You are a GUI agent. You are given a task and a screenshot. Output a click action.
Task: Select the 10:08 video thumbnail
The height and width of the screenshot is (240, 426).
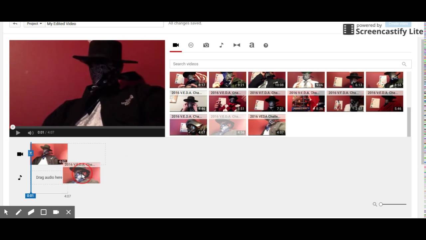coord(267,80)
